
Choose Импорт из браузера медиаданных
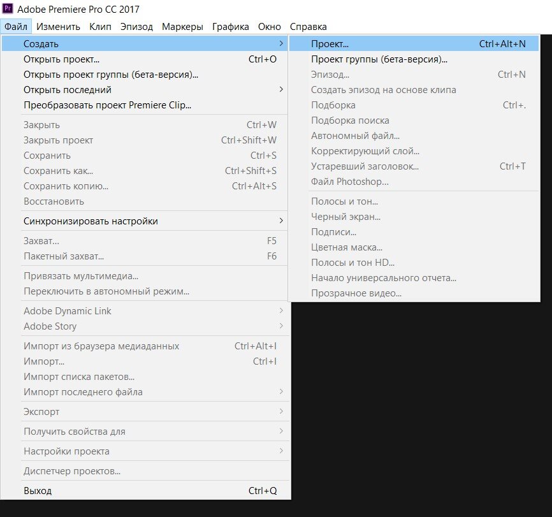point(145,346)
